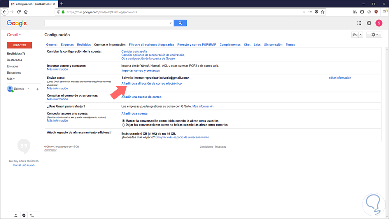Open a new browser tab with plus icon

[x=62, y=4]
